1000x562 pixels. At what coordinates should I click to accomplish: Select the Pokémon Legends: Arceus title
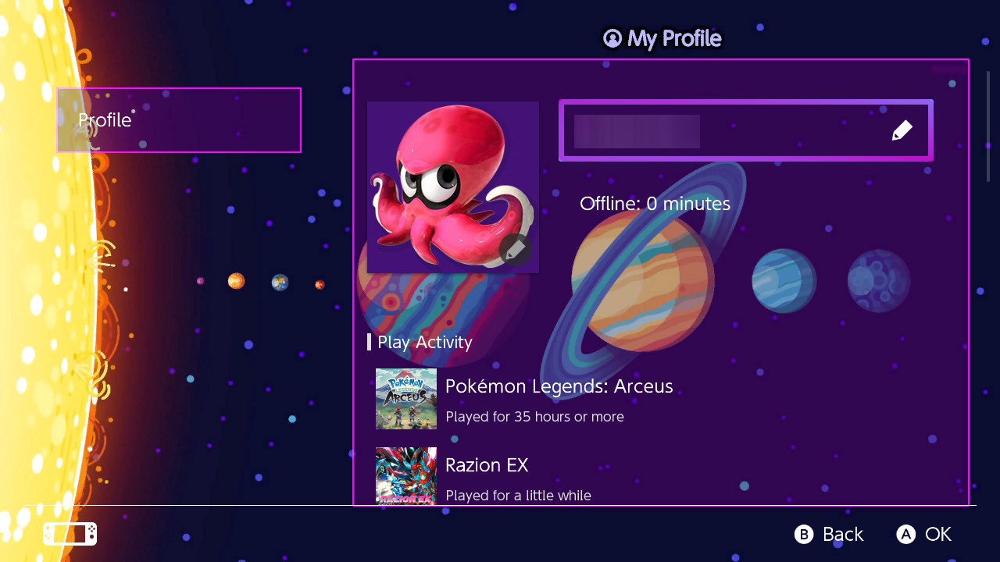(x=559, y=386)
